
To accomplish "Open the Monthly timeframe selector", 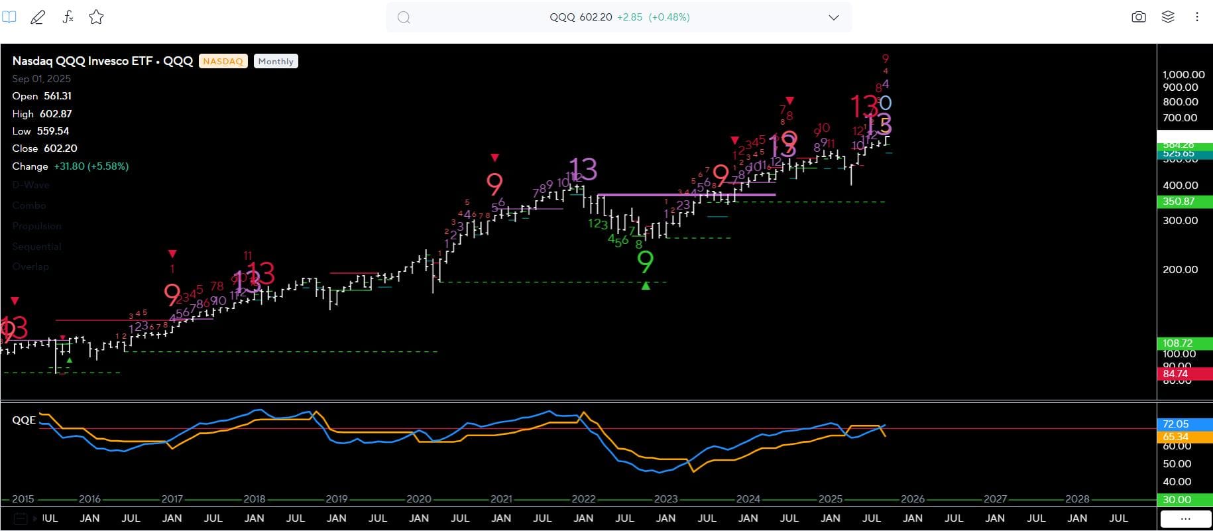I will (276, 61).
